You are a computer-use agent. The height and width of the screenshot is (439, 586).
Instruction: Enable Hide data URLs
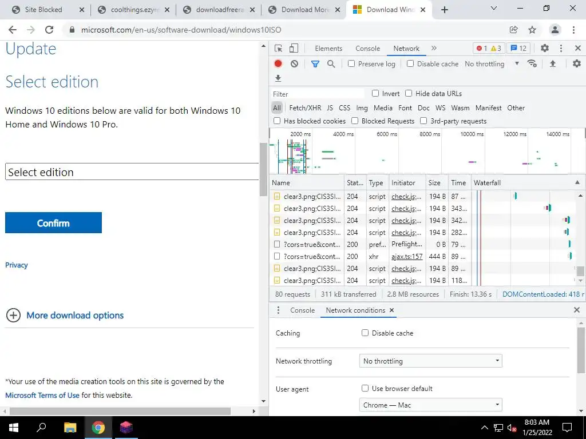pos(409,93)
